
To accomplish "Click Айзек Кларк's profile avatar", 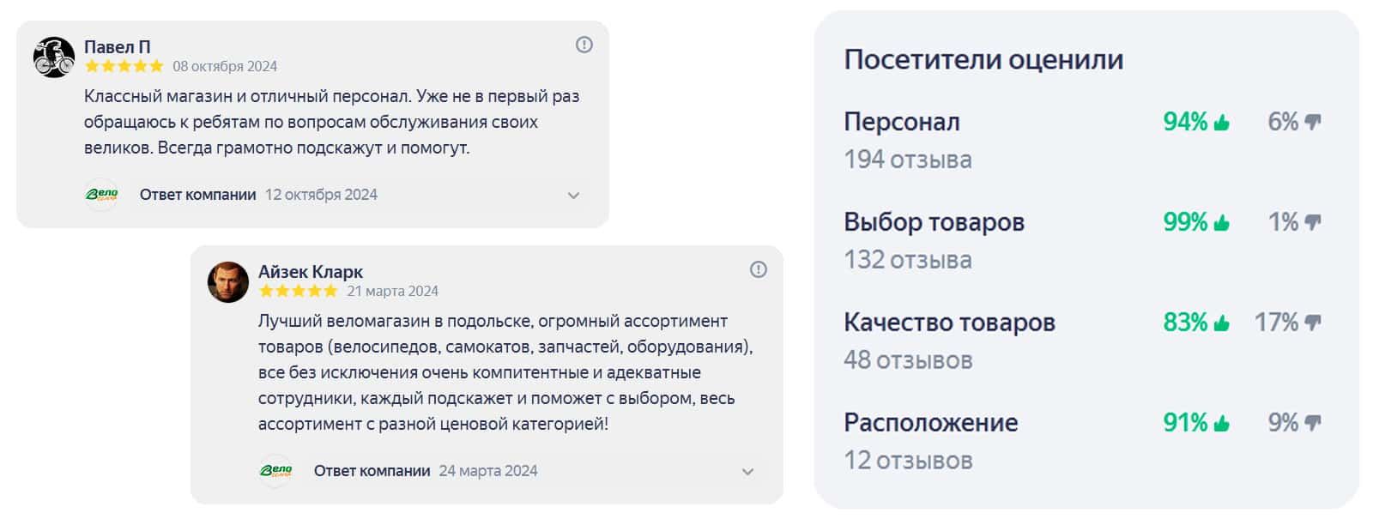I will click(228, 281).
